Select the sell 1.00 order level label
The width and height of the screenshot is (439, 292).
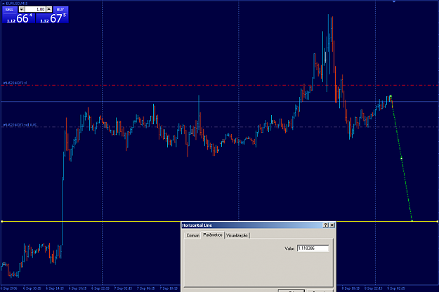point(20,125)
